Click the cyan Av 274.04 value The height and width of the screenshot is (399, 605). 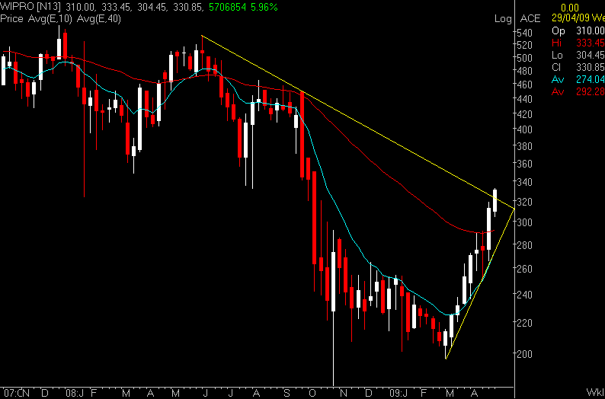coord(591,79)
